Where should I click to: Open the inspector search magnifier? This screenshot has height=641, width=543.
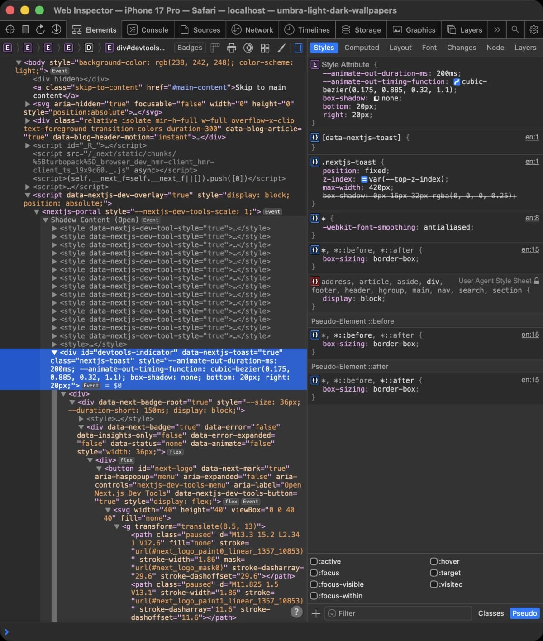tap(515, 29)
